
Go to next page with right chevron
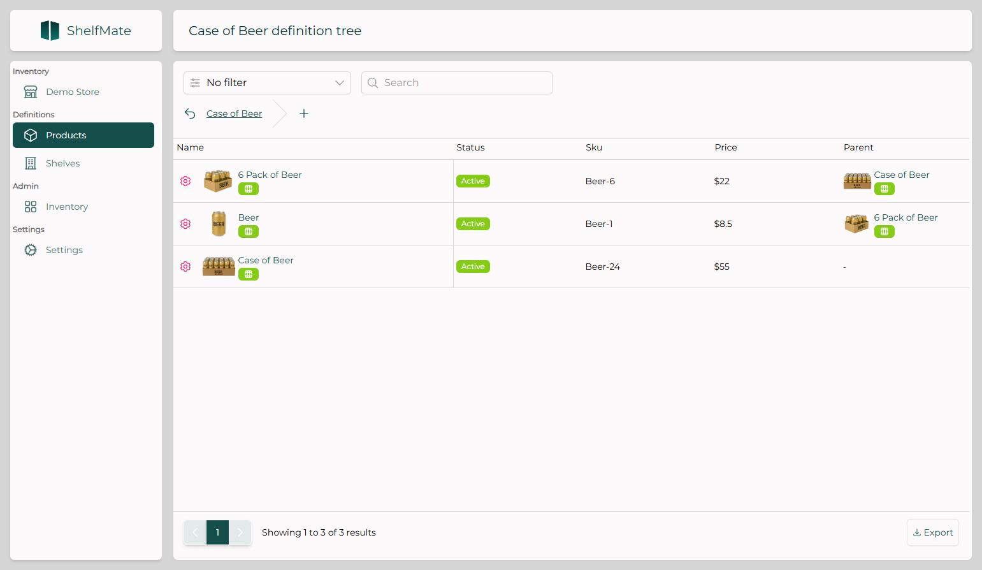(x=240, y=532)
